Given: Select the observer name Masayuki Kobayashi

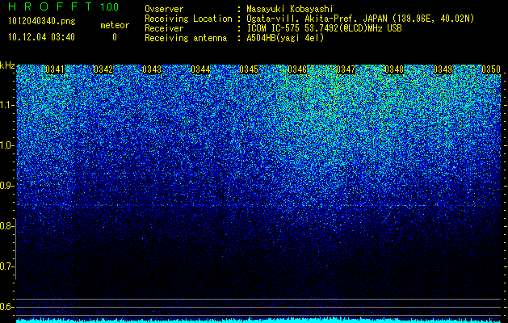Looking at the screenshot, I should pos(289,9).
